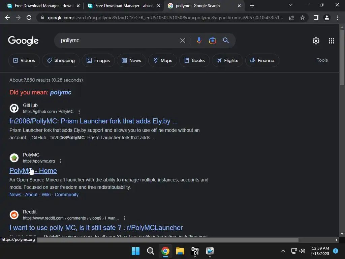Viewport: 345px width, 259px height.
Task: Open PolyMC - Home result
Action: [x=33, y=171]
